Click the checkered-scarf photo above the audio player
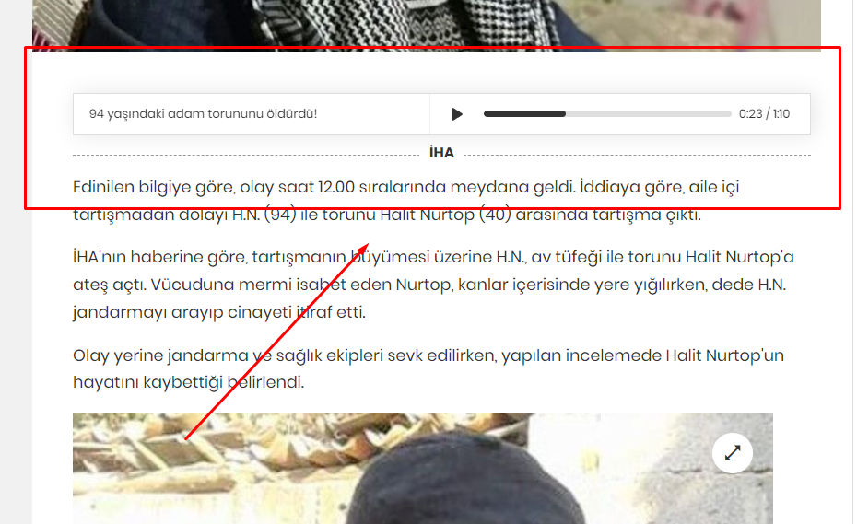The width and height of the screenshot is (857, 524). pyautogui.click(x=427, y=26)
